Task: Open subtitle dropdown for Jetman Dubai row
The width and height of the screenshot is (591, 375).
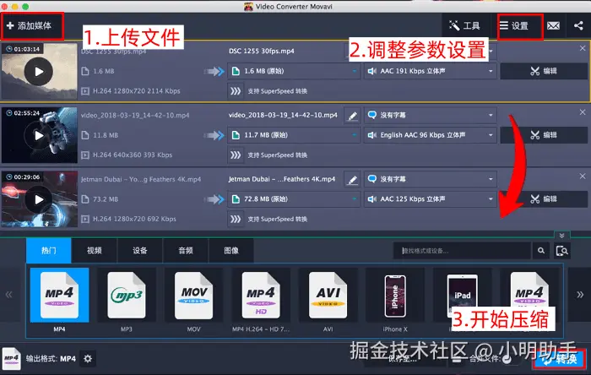Action: click(x=430, y=179)
